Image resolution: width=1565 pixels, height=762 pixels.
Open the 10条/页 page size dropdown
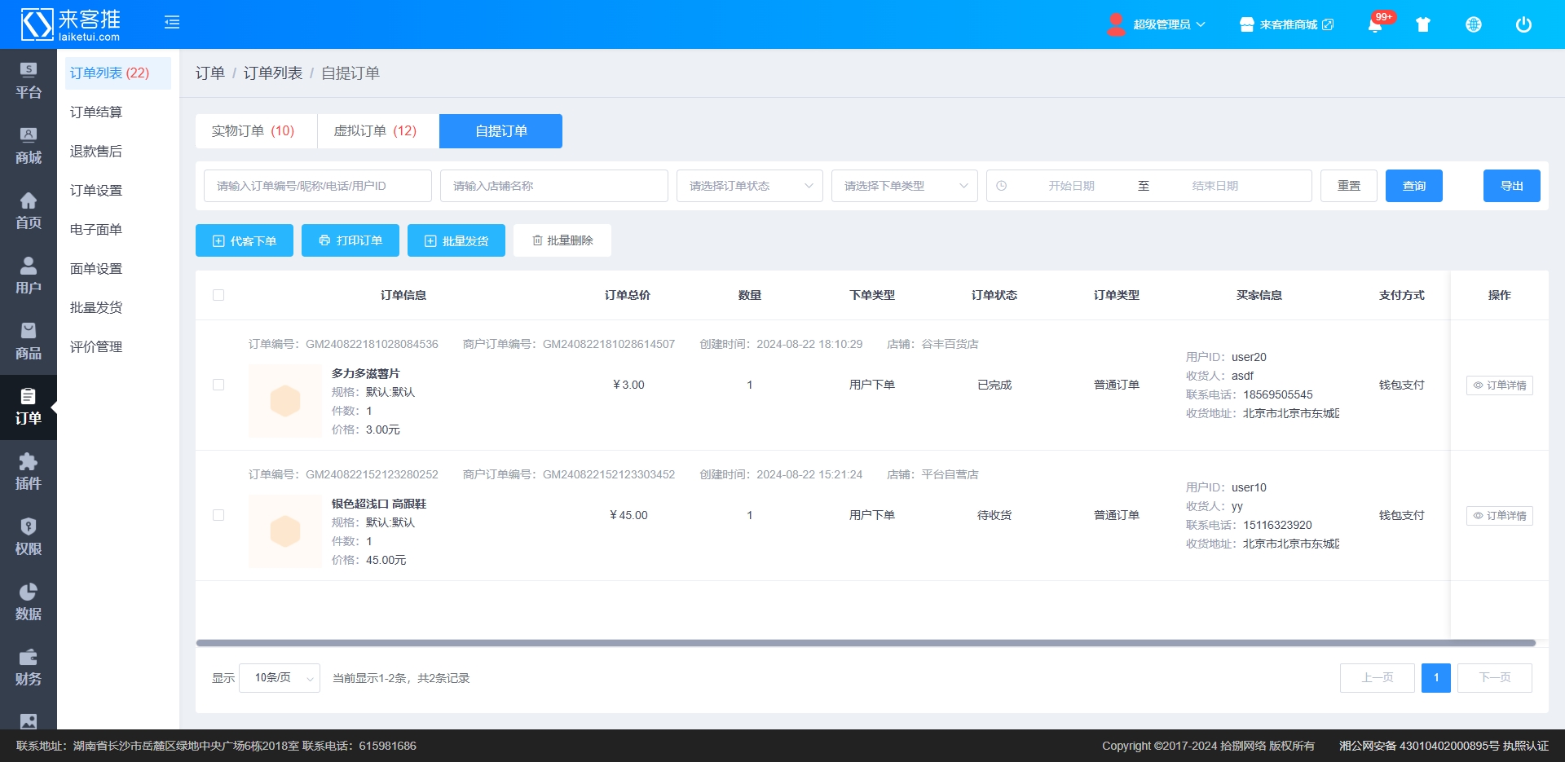[280, 678]
